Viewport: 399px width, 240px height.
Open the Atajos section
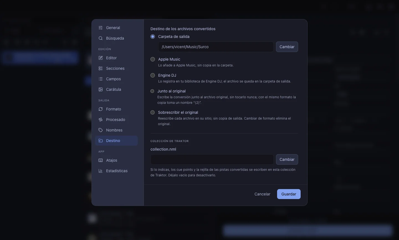coord(116,160)
